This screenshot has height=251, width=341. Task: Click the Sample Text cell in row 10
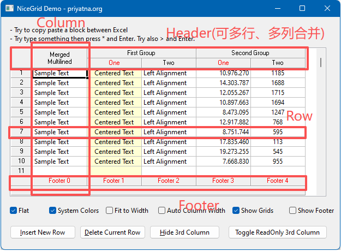click(x=59, y=162)
